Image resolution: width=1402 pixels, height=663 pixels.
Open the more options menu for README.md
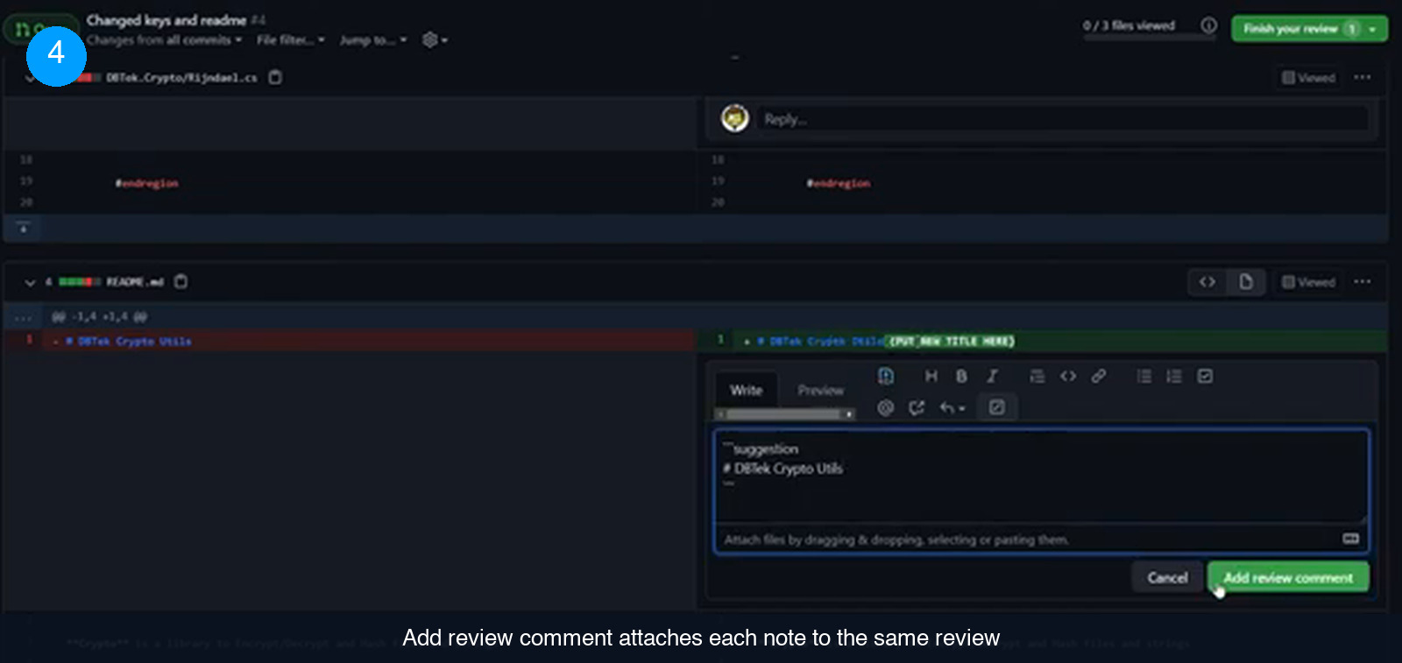pyautogui.click(x=1362, y=281)
